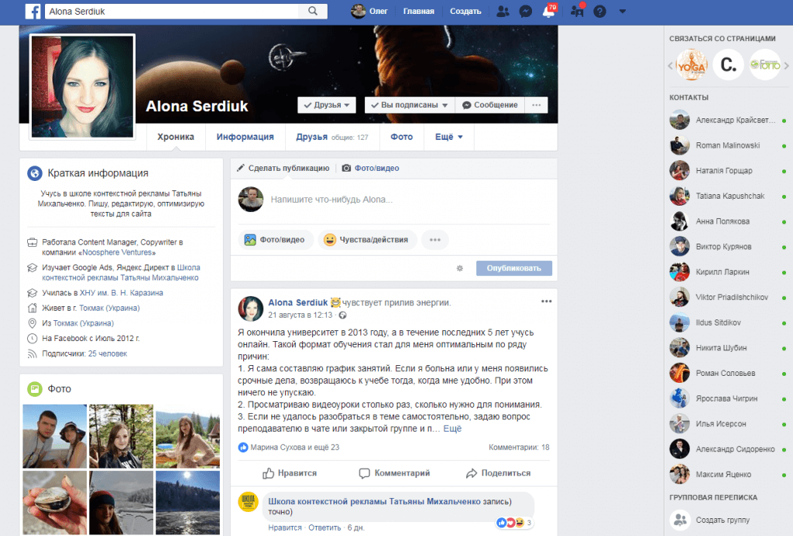Screen dimensions: 793x536
Task: Expand the post text with Ещё link
Action: (x=452, y=428)
